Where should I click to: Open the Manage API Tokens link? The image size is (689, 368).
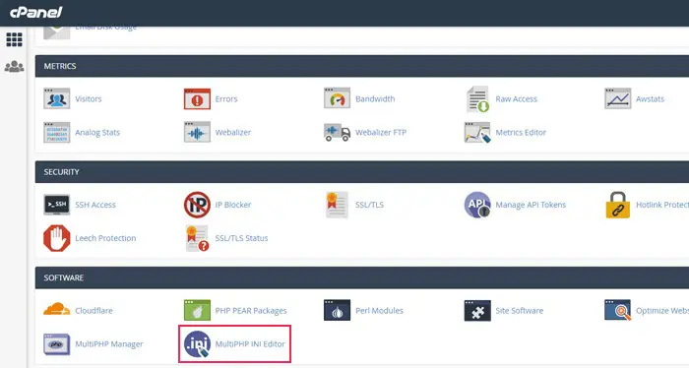click(x=531, y=205)
